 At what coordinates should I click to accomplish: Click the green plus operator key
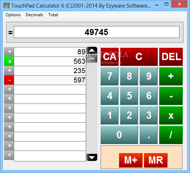click(171, 76)
